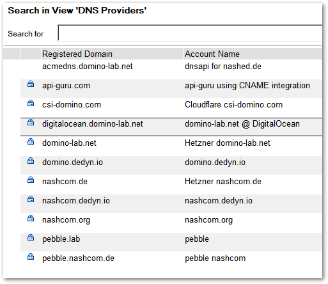
Task: Click the lock icon beside api-guru.com
Action: click(x=31, y=84)
